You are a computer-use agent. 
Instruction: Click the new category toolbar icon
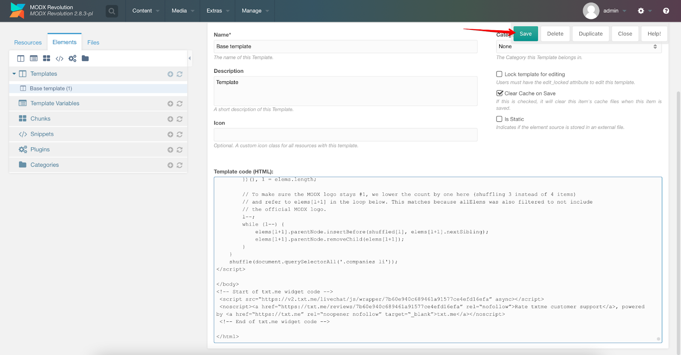click(x=85, y=58)
